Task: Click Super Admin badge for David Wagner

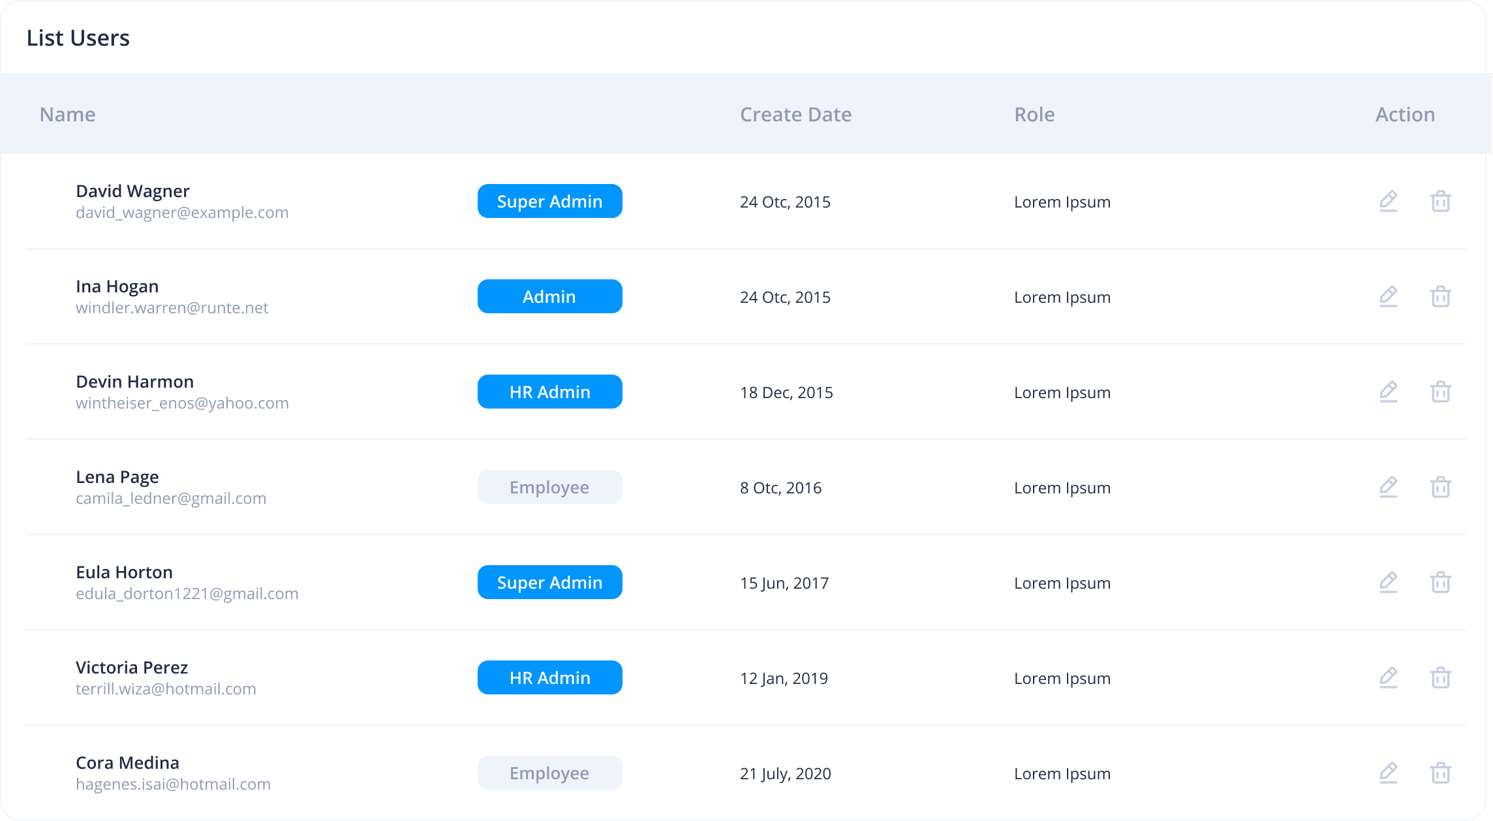Action: click(549, 201)
